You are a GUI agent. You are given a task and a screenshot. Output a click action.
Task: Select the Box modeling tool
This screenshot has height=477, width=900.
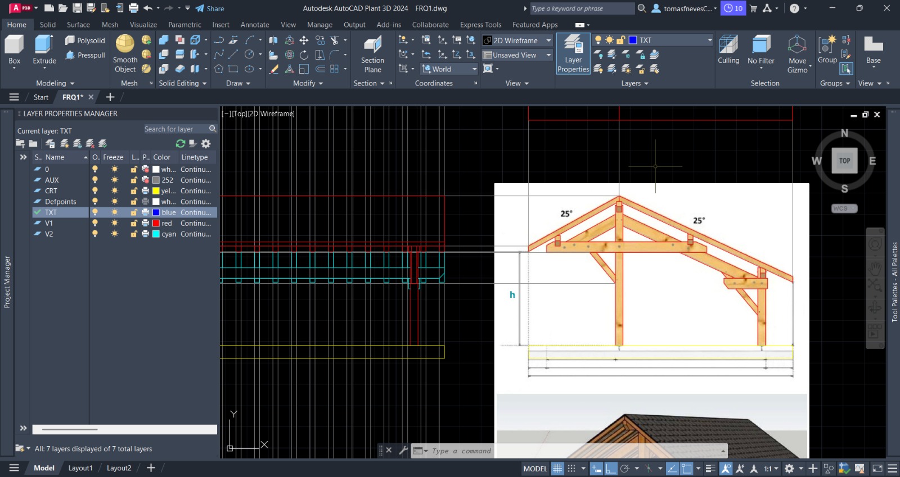14,45
